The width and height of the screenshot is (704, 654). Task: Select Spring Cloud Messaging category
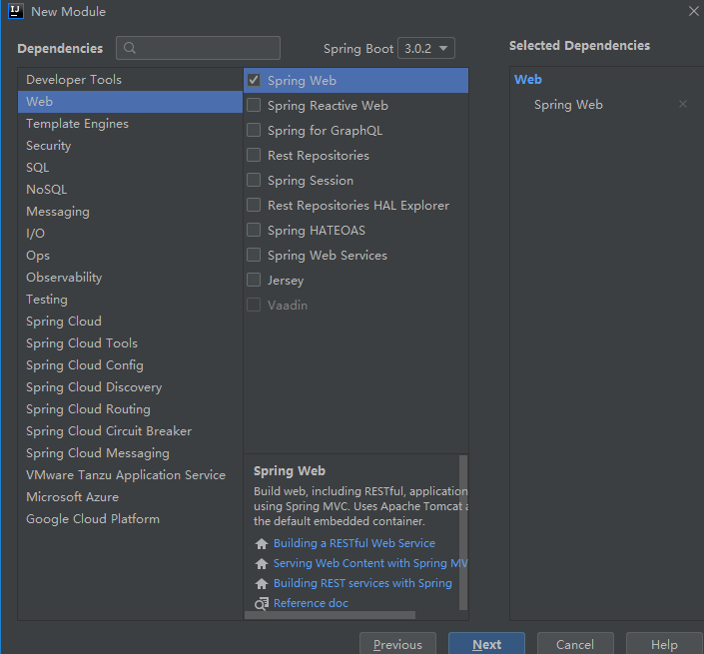(x=130, y=453)
